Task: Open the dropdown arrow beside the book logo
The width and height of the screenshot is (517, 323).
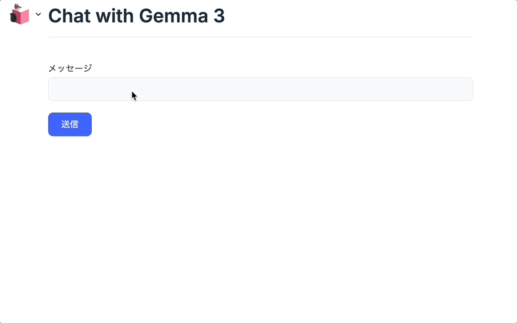Action: coord(38,14)
